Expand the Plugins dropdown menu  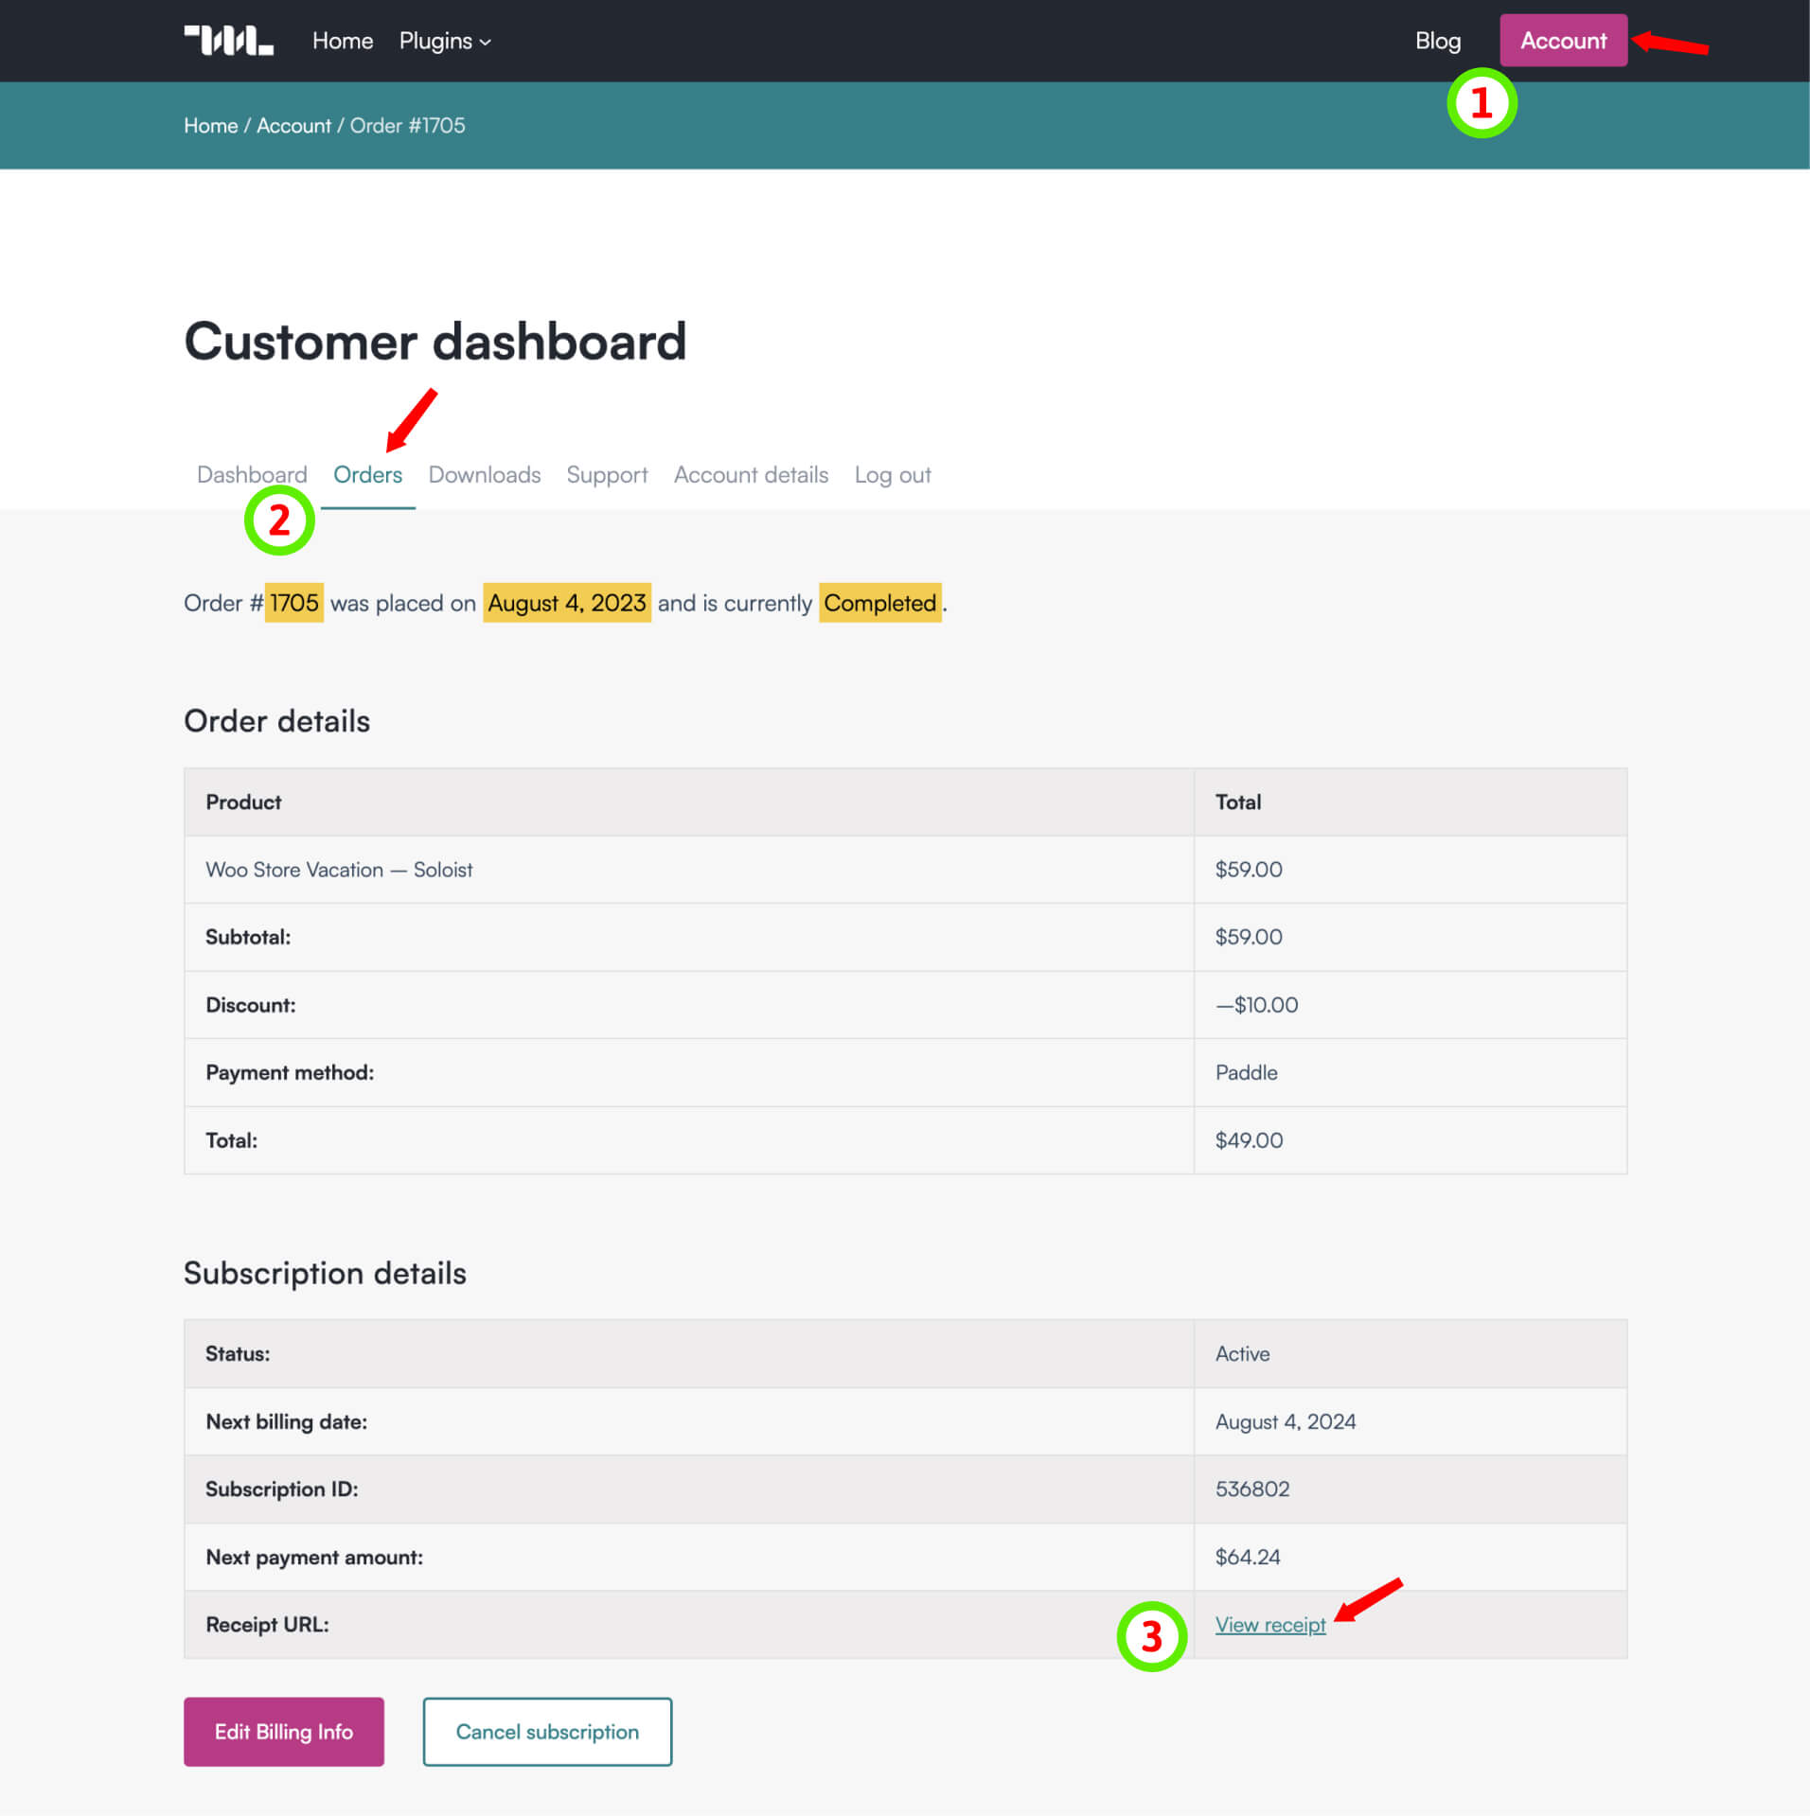click(445, 41)
